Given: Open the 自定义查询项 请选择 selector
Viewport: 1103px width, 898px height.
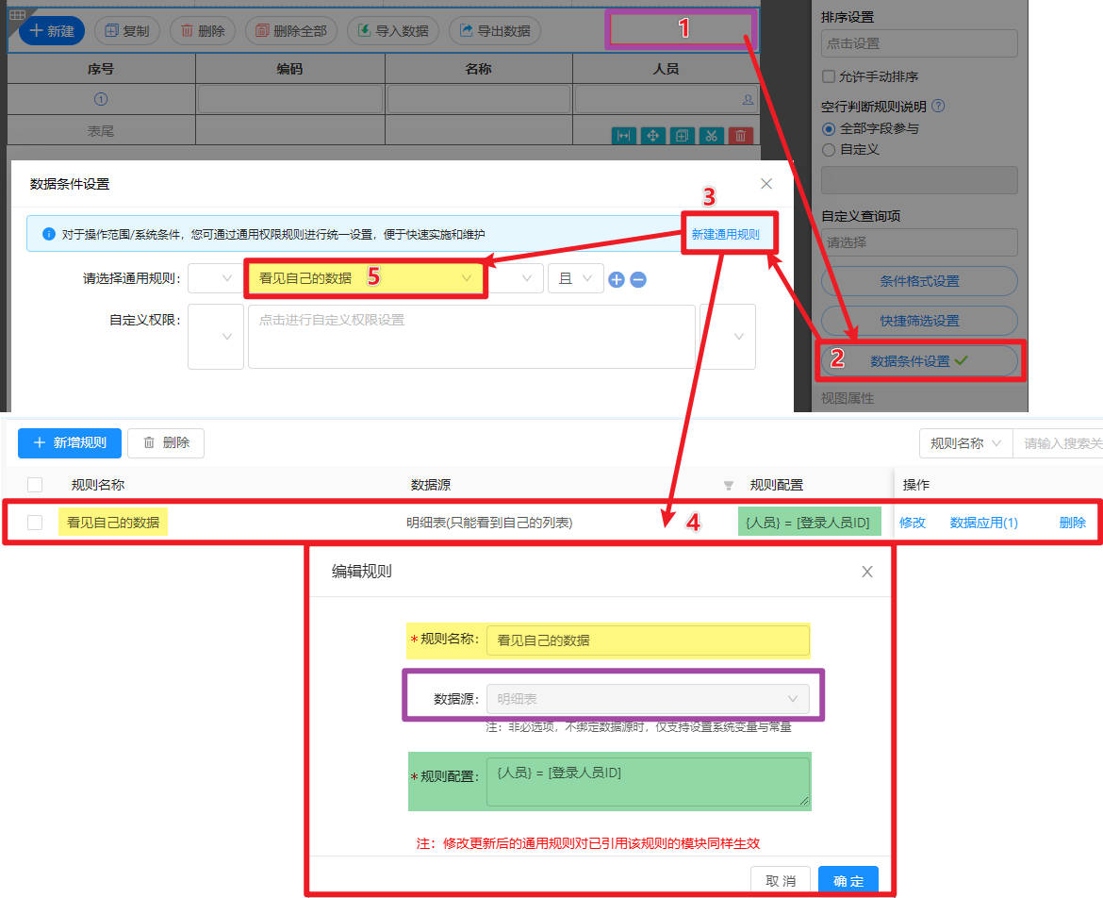Looking at the screenshot, I should [919, 242].
